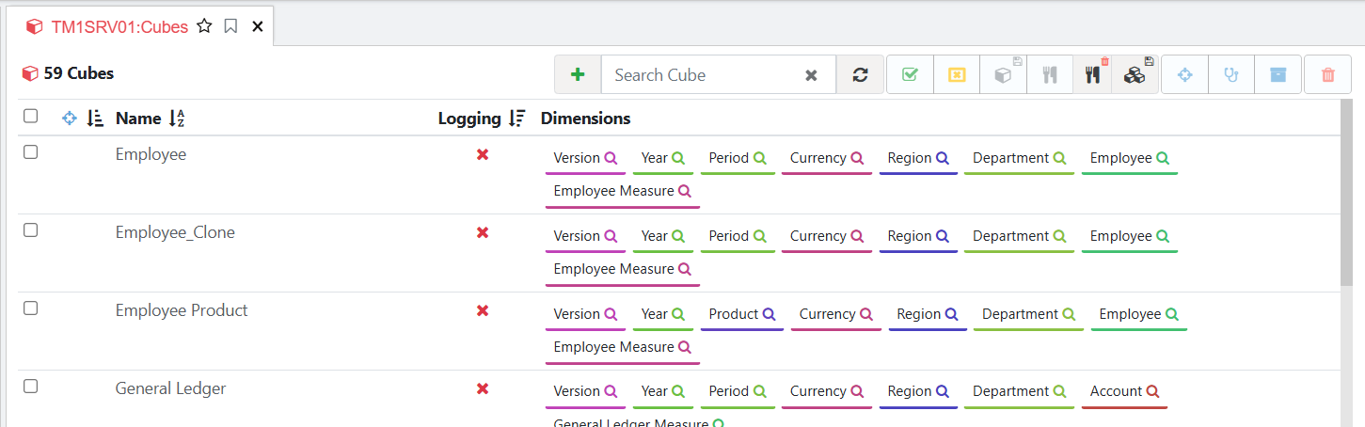Open the General Ledger cube name
1365x427 pixels.
pos(170,388)
